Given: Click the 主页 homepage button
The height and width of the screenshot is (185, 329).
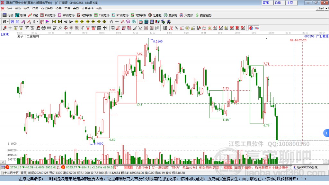Looking at the screenshot, I should click(x=291, y=3).
